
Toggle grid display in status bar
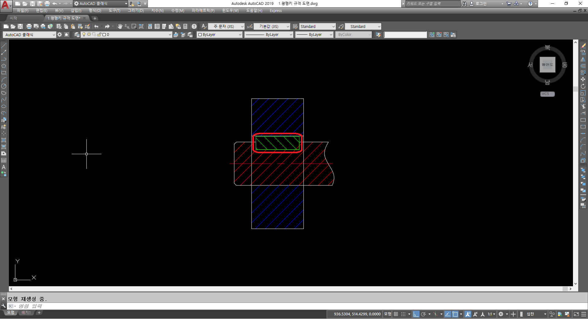(x=396, y=314)
